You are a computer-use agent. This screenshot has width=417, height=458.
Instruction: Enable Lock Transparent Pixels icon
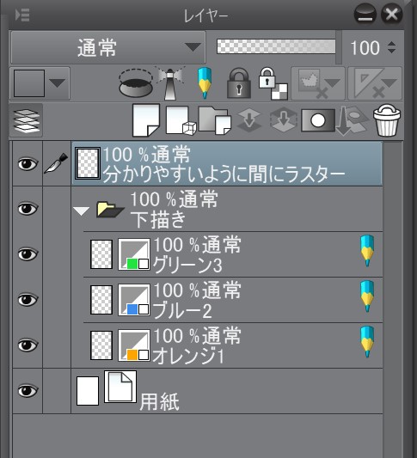273,83
